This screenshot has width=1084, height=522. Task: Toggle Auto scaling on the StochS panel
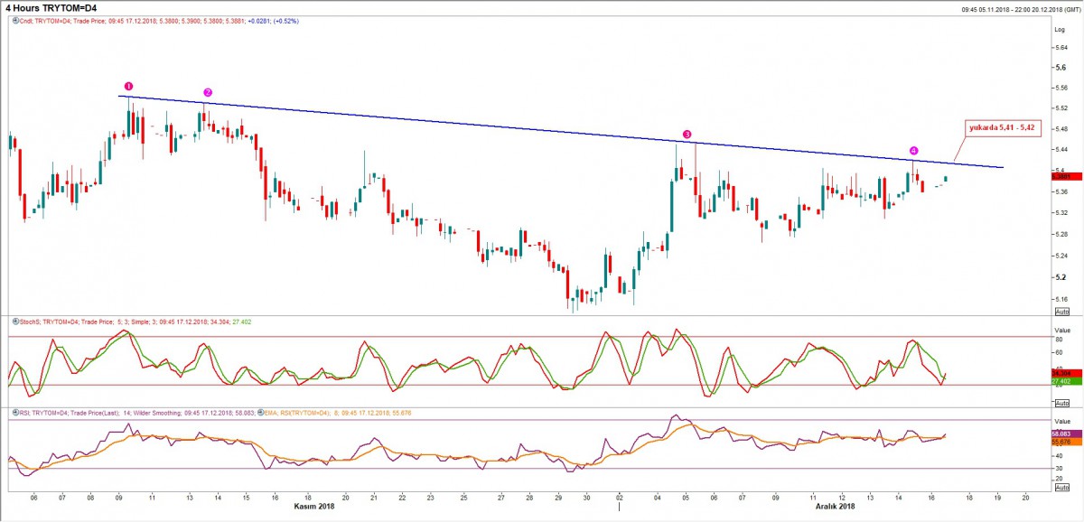1061,403
